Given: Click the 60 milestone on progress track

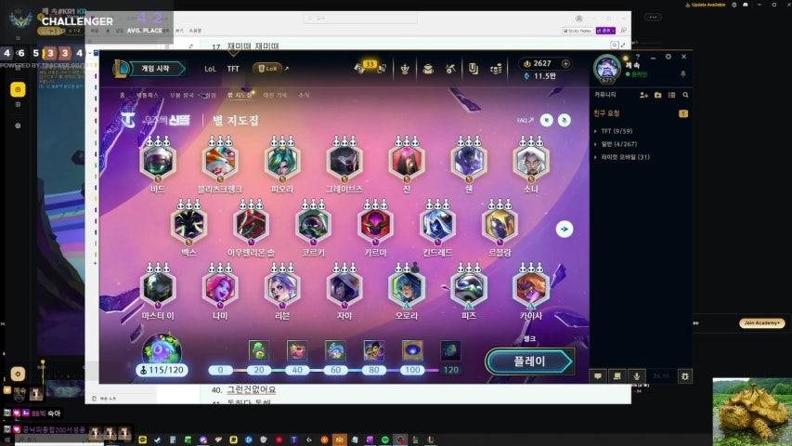Looking at the screenshot, I should tap(335, 370).
